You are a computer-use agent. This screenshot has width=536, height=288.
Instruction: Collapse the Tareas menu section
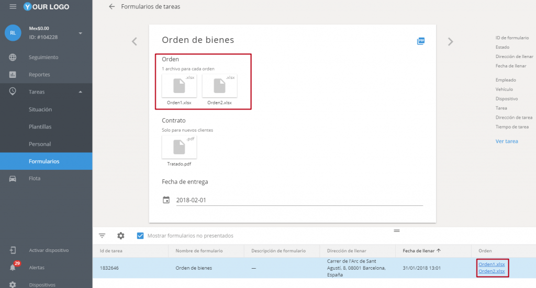tap(81, 92)
